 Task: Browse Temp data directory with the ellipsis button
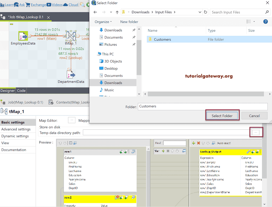point(256,132)
